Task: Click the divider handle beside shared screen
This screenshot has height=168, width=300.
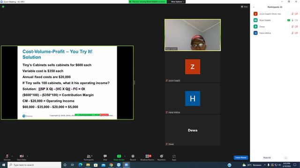Action: point(135,83)
